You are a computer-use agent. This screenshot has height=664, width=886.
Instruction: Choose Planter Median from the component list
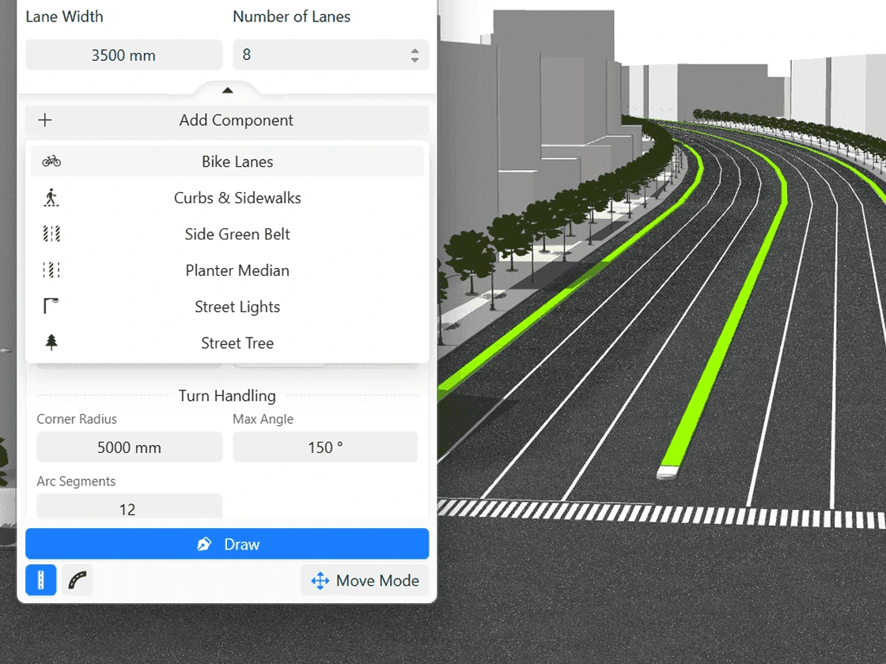pyautogui.click(x=237, y=270)
